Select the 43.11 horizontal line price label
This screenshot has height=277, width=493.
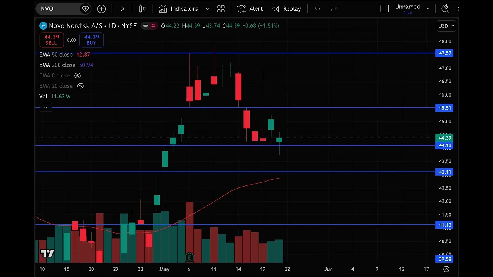tap(444, 172)
